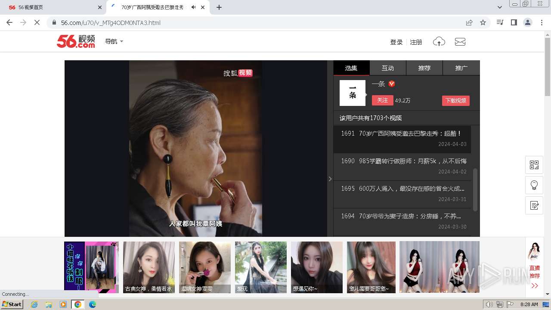
Task: Switch to the 推荐 tab
Action: point(424,68)
